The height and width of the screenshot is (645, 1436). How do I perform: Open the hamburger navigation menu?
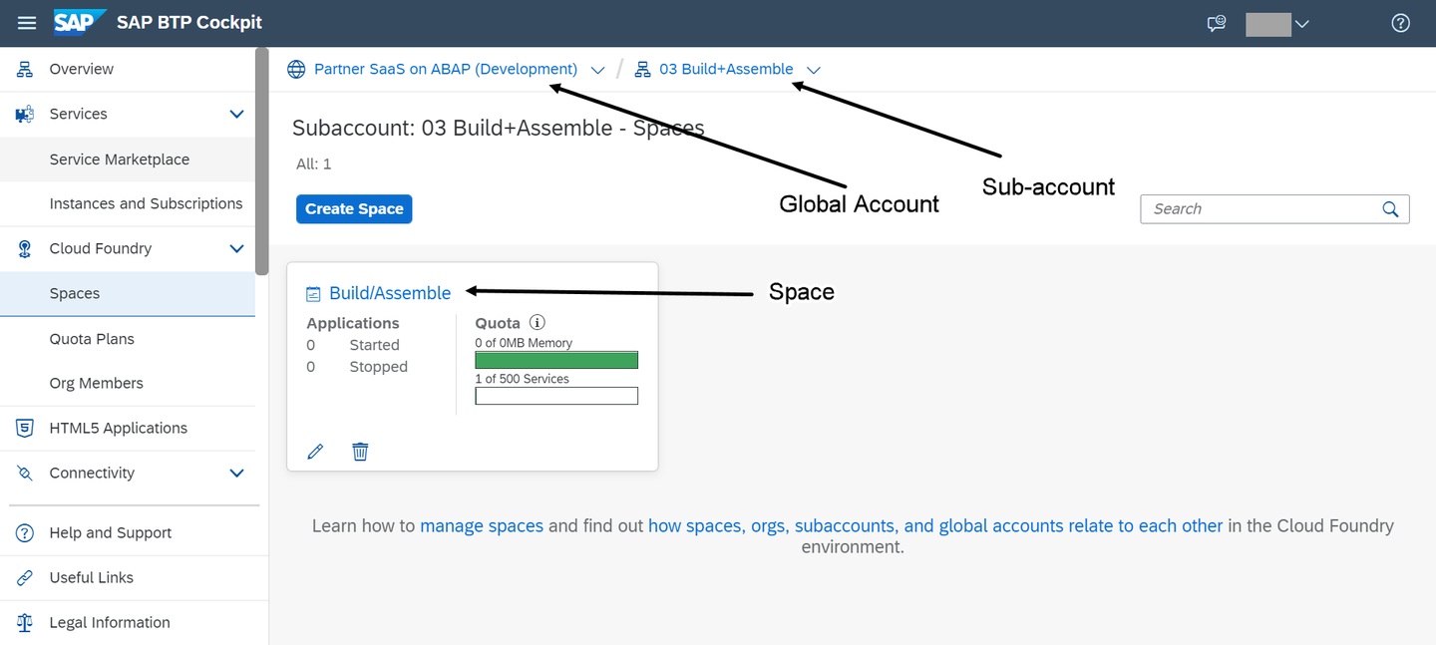pyautogui.click(x=27, y=22)
